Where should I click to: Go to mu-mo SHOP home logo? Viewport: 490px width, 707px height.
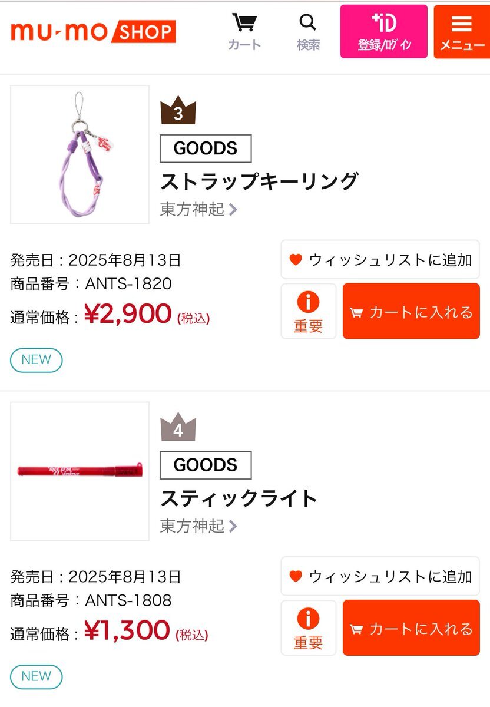tap(93, 31)
